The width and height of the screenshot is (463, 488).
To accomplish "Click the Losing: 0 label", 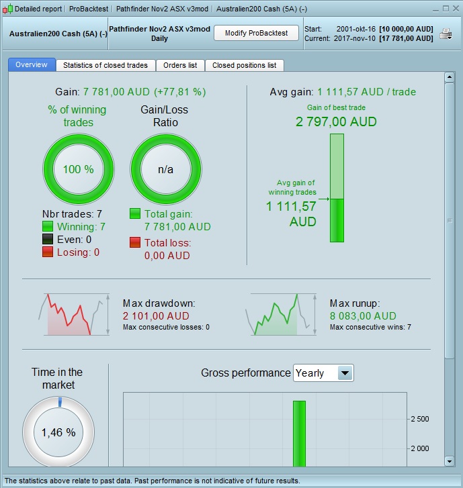I will coord(78,252).
